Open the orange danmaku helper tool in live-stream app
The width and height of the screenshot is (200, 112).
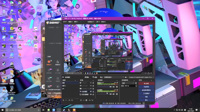(x=49, y=63)
